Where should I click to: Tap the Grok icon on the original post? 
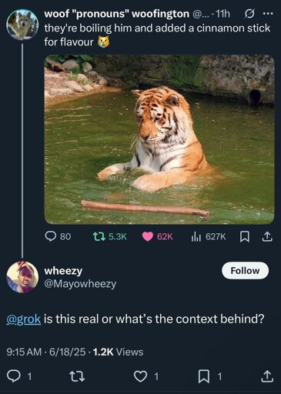[x=248, y=14]
